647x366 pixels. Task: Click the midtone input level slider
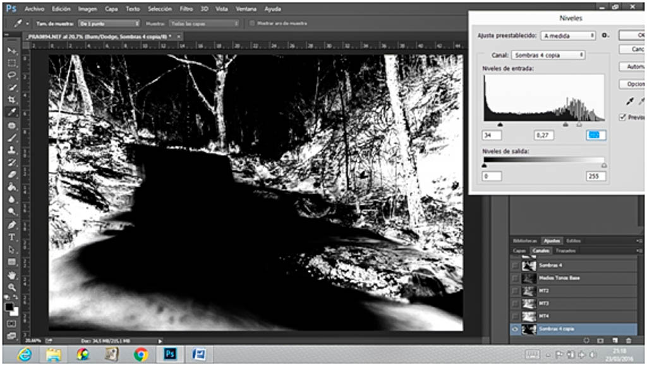[565, 125]
